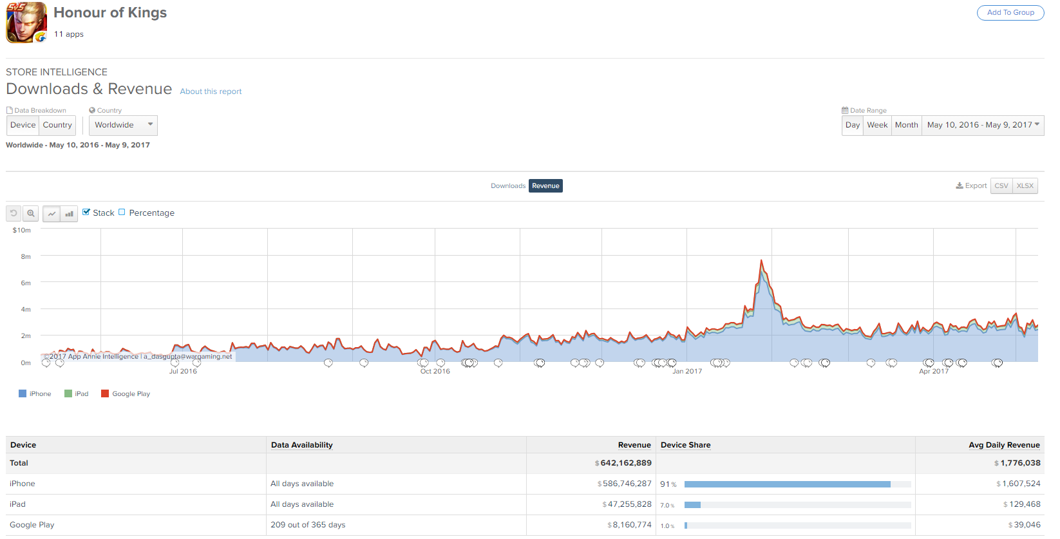Click the Jul 2016 axis label
The image size is (1060, 539).
[183, 372]
